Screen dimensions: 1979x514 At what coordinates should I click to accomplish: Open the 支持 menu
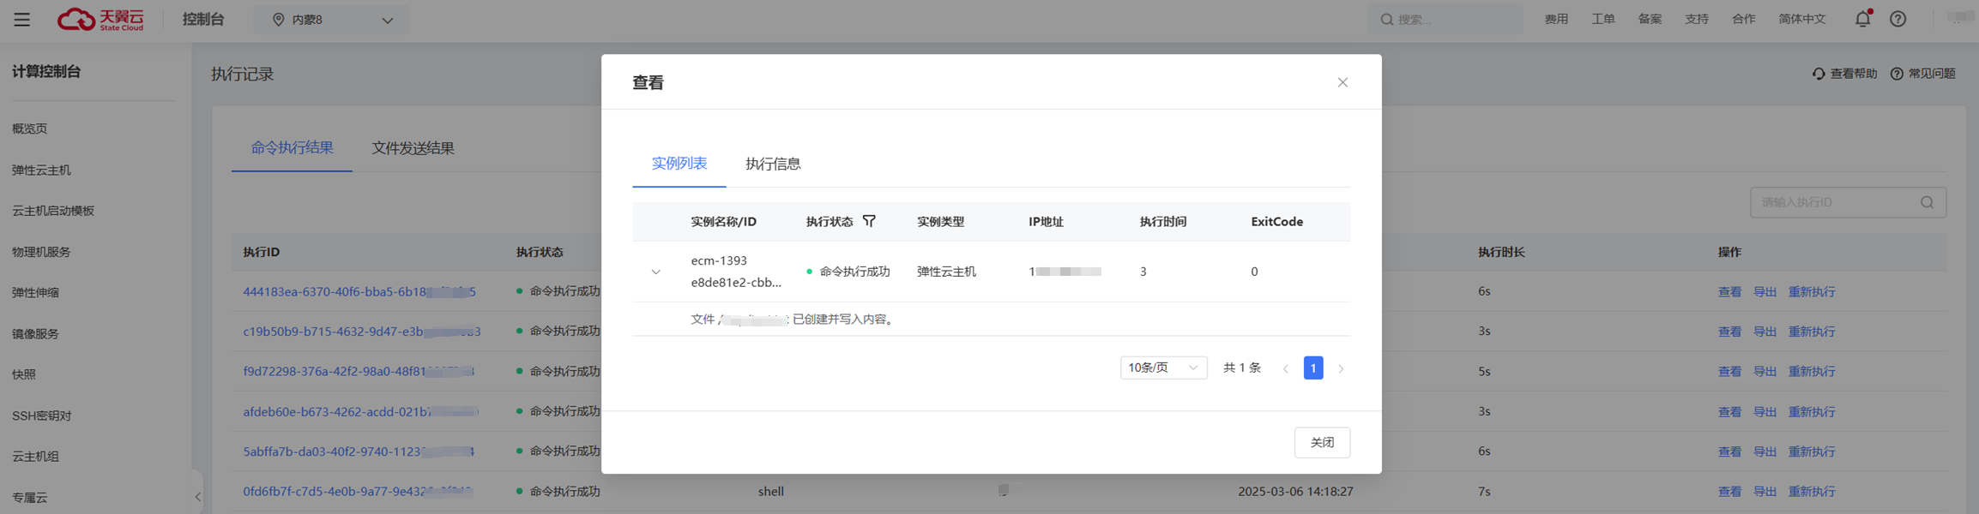click(x=1696, y=19)
